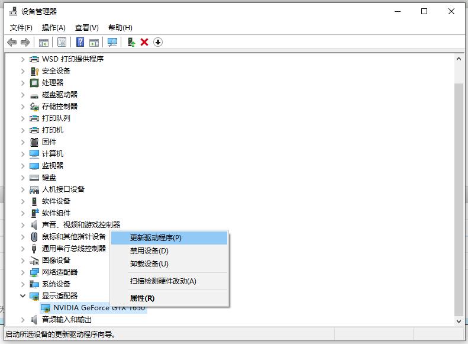Viewport: 468px width, 344px height.
Task: Click the 安全设备 key icon
Action: coord(34,71)
